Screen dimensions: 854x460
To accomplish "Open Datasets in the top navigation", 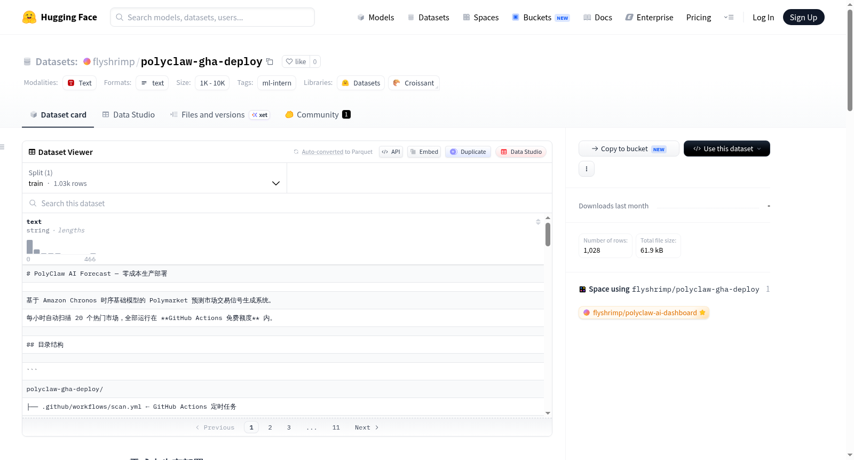I will pos(428,18).
